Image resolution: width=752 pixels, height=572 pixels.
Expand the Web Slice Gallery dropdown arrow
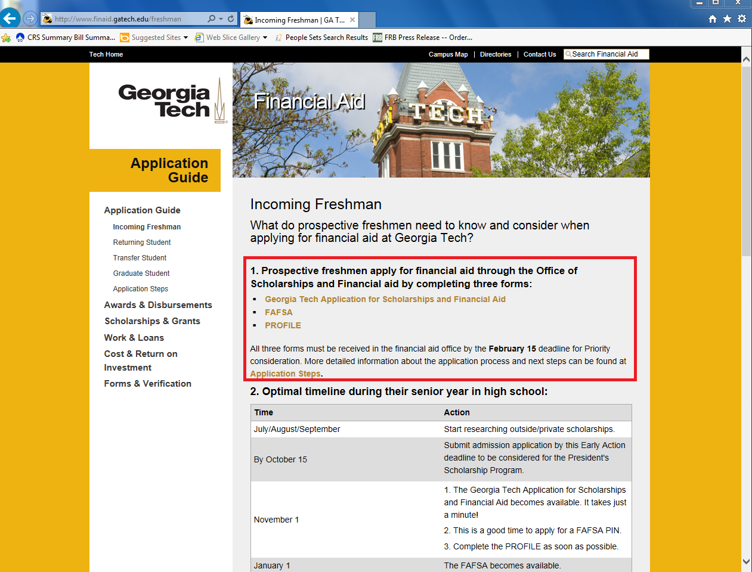[x=265, y=38]
